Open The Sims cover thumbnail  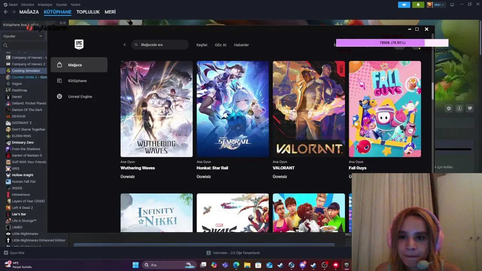(309, 213)
